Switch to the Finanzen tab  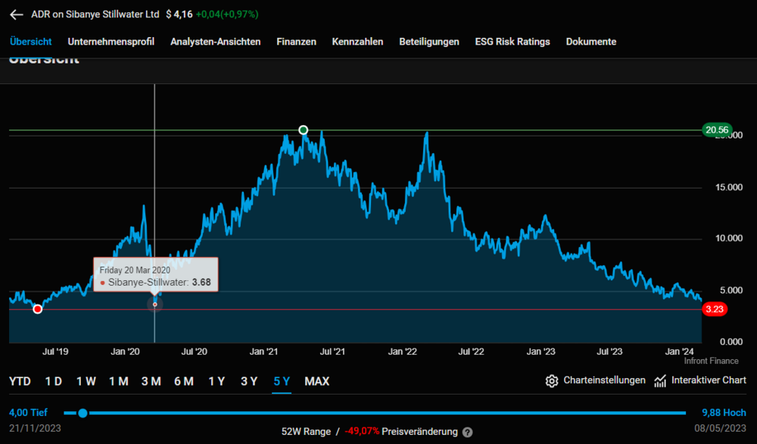tap(297, 42)
